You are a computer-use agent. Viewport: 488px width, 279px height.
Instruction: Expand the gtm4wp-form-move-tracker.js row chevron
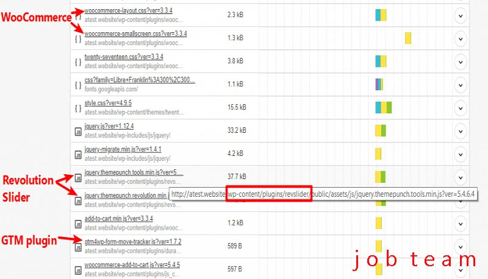pos(461,246)
